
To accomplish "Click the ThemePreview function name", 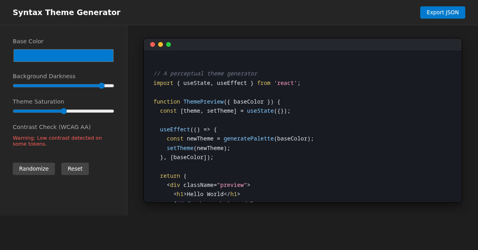I will (x=204, y=102).
